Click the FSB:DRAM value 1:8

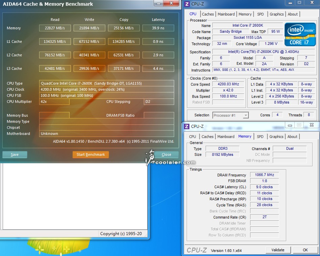click(265, 181)
